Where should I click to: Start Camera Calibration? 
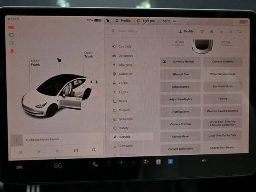coord(180,149)
